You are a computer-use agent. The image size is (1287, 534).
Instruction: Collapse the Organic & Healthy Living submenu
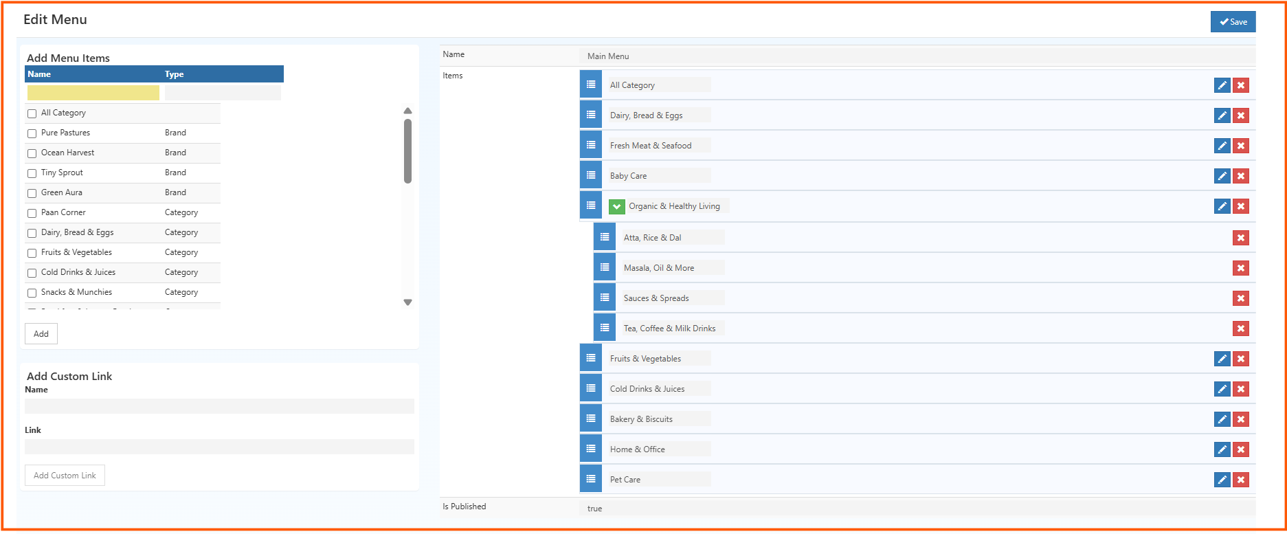(x=616, y=206)
